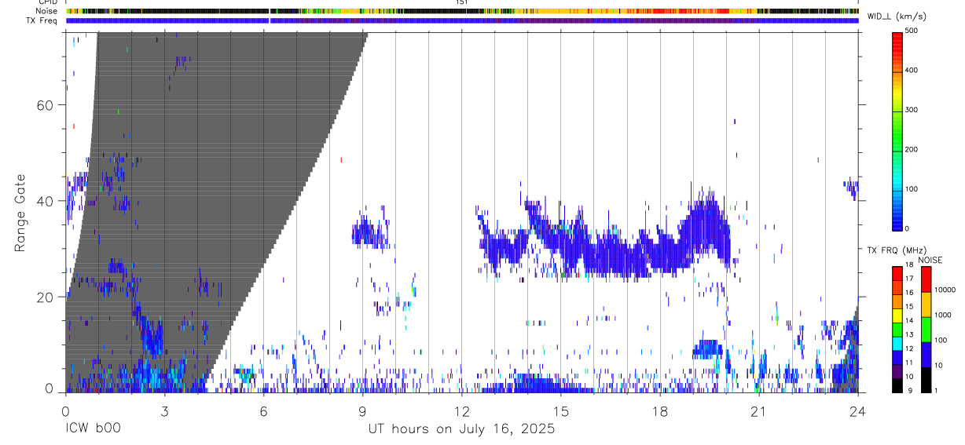
Task: Click the colorbar value 300
Action: coord(912,110)
